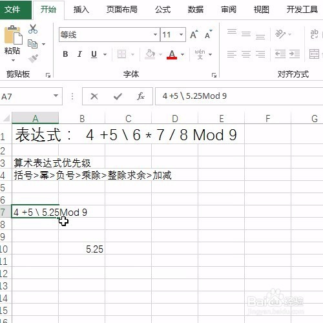Align text right
The width and height of the screenshot is (323, 323).
click(260, 54)
